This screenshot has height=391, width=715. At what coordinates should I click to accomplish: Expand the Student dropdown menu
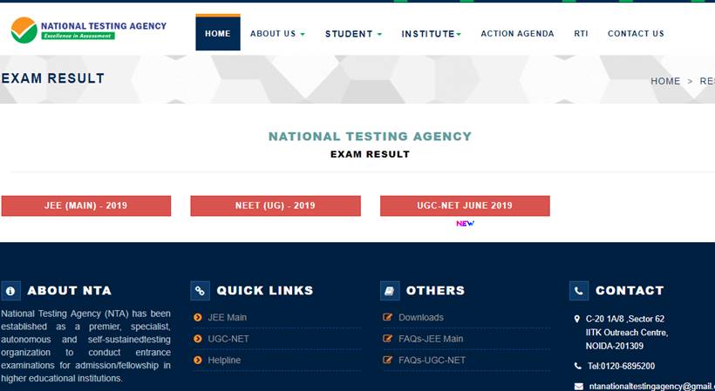point(353,34)
